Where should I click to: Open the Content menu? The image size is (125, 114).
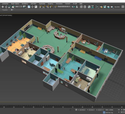coord(68,4)
